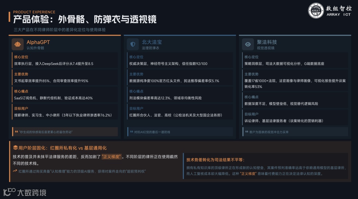Click the quote mark before 对抗AI幻觉
Screen dimensions: 358x199
coord(132,132)
